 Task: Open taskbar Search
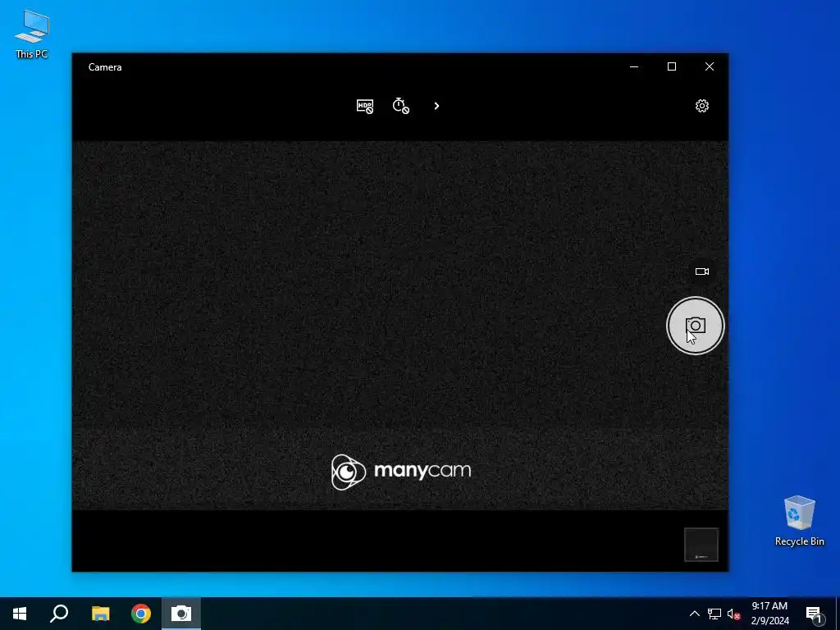tap(59, 614)
